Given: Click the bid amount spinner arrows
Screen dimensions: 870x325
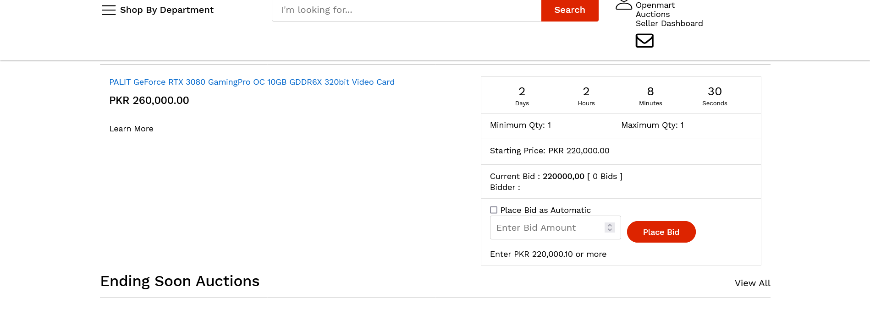Looking at the screenshot, I should (x=610, y=227).
